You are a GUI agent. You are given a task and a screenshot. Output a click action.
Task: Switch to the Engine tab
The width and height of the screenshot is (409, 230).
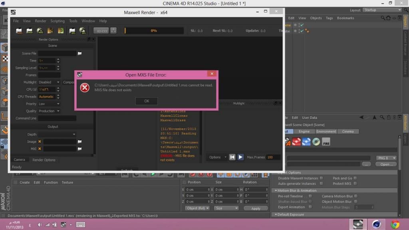pyautogui.click(x=304, y=132)
